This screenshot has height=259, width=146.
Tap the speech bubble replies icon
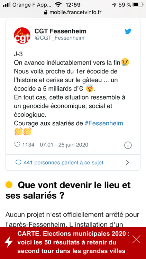point(18,163)
